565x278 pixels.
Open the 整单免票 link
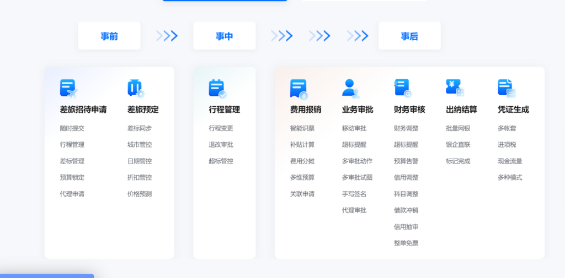(x=406, y=243)
